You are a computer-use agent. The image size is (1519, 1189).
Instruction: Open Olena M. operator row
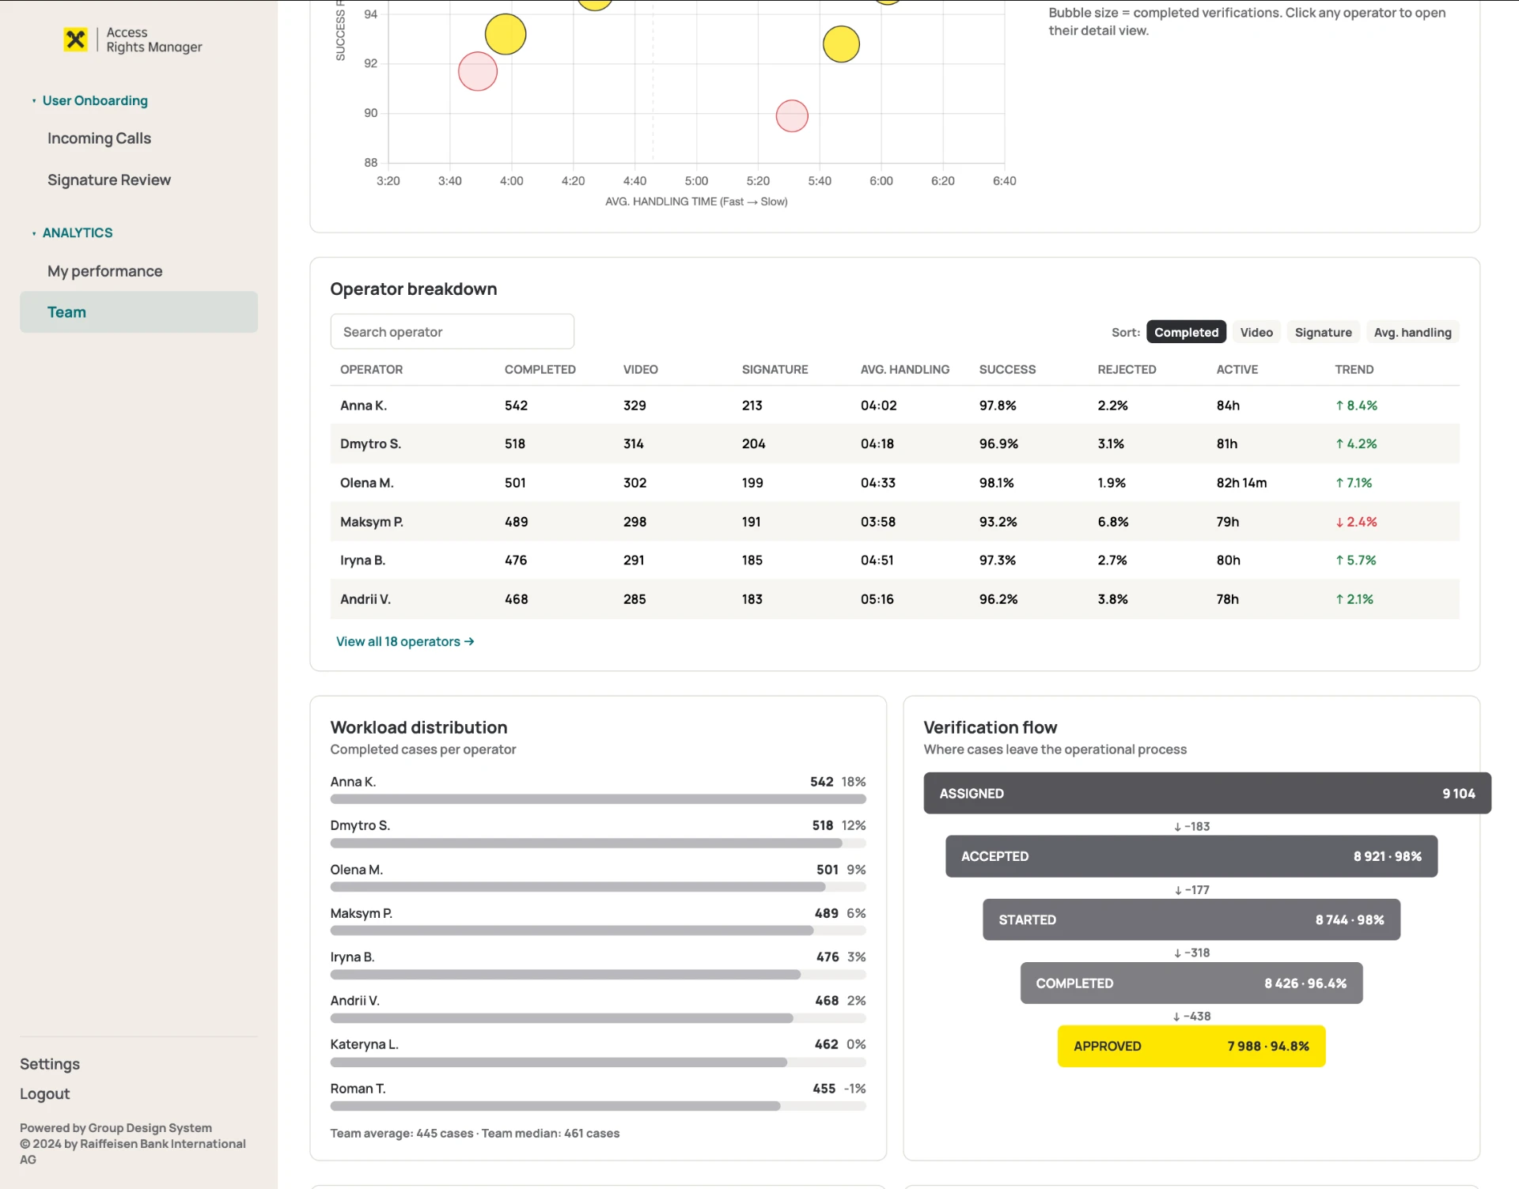[895, 483]
